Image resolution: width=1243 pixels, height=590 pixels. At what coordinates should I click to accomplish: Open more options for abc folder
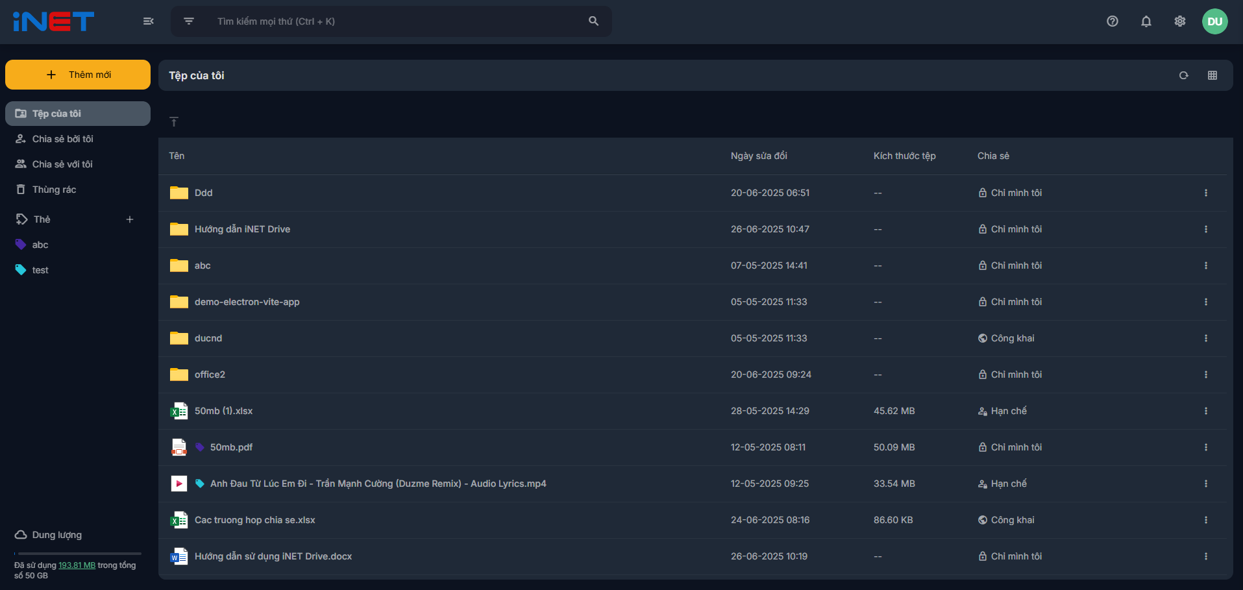1206,265
